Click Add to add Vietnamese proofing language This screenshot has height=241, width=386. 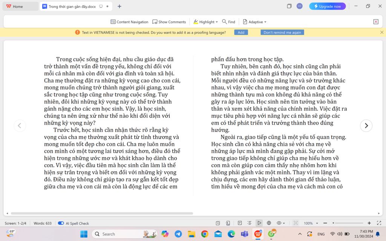241,32
